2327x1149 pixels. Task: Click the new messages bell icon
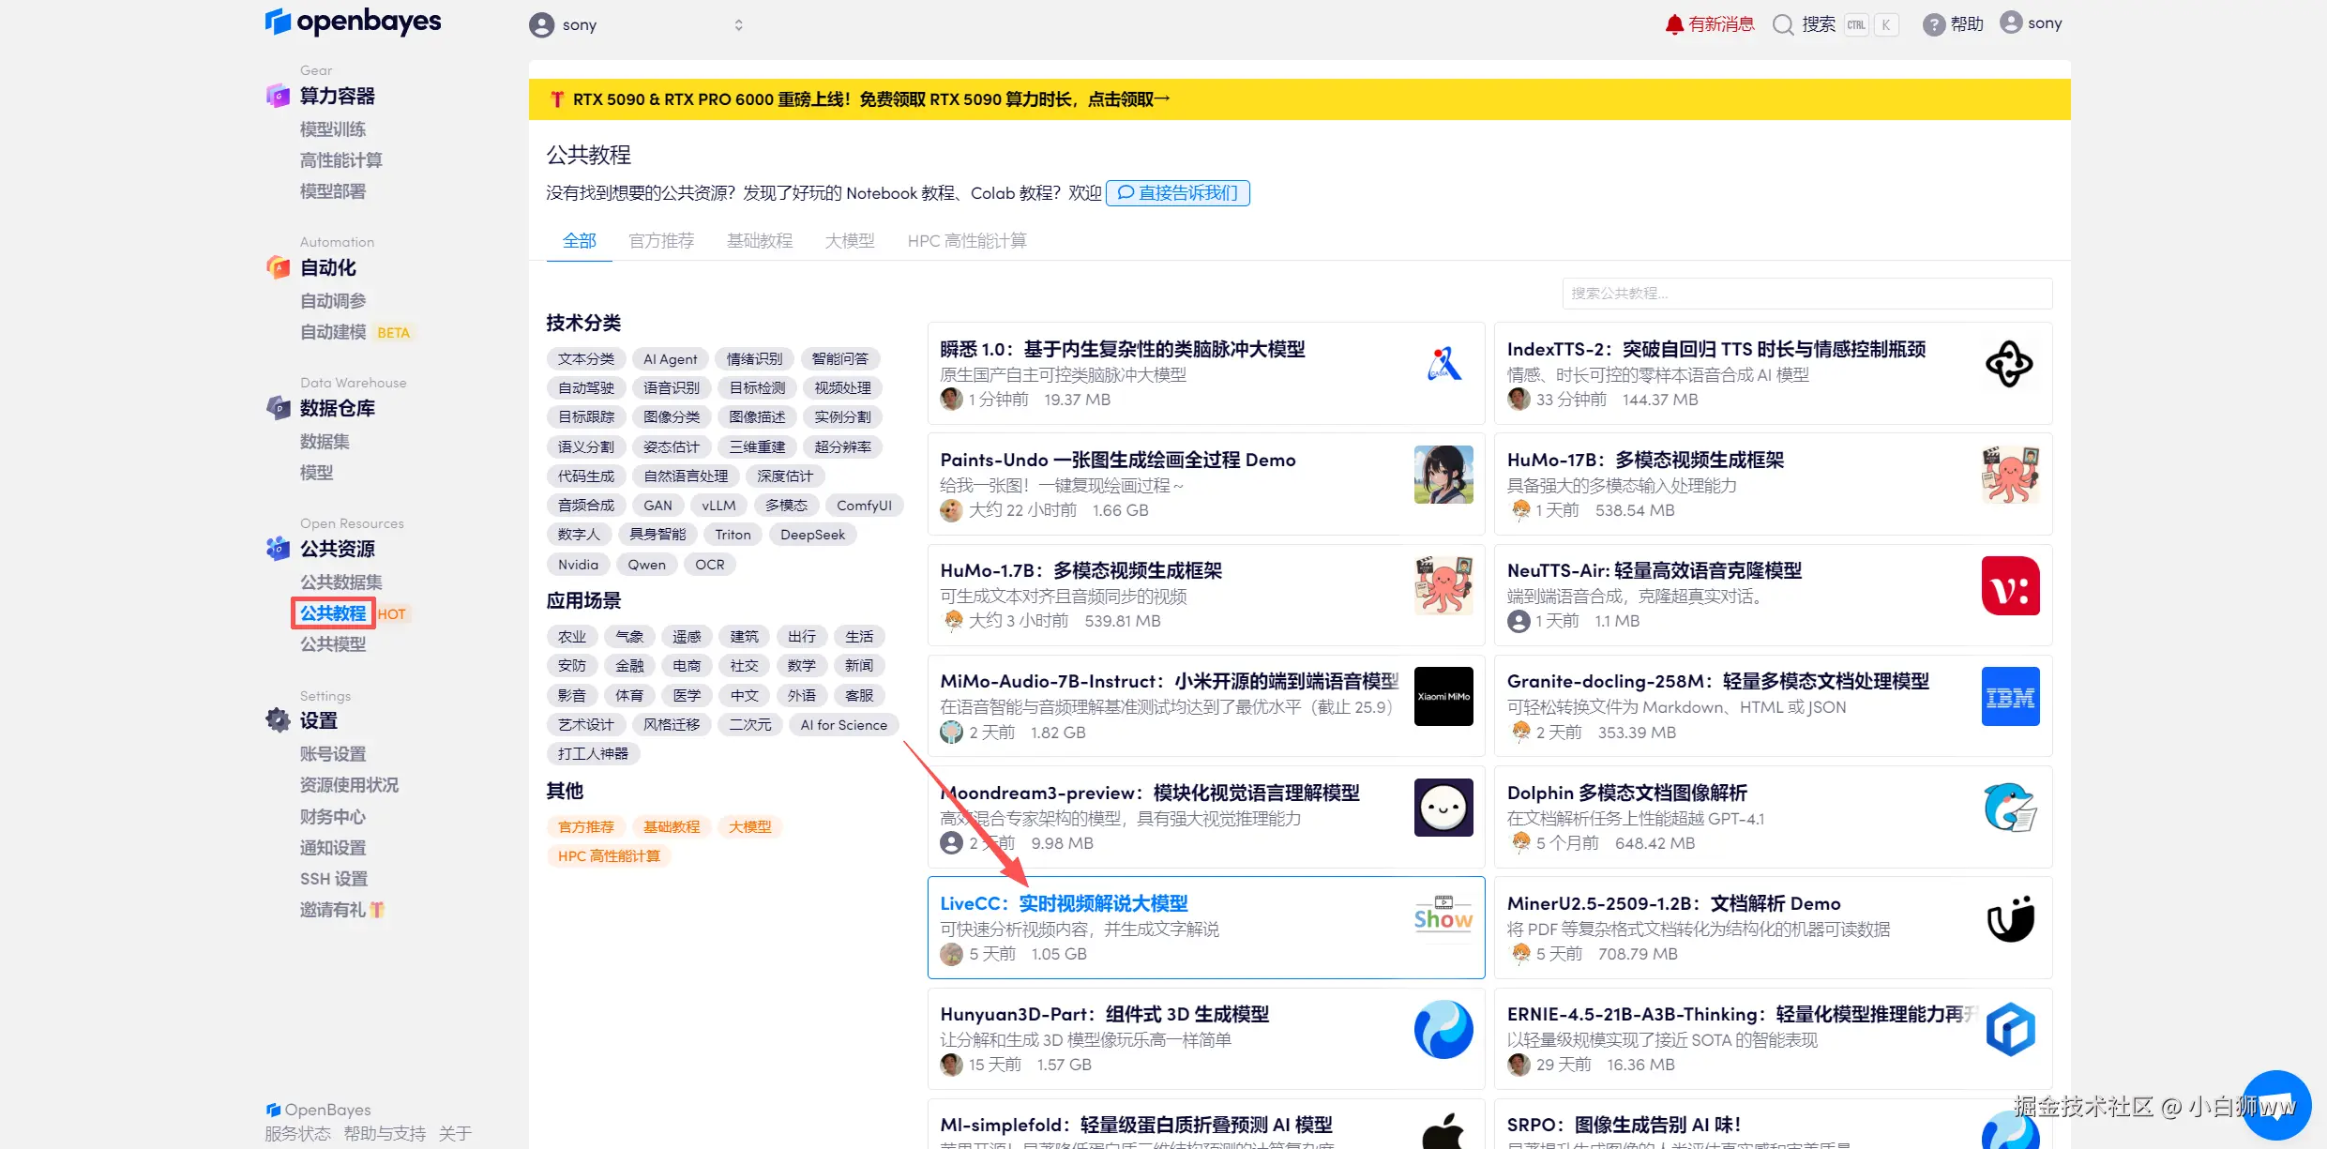tap(1674, 24)
